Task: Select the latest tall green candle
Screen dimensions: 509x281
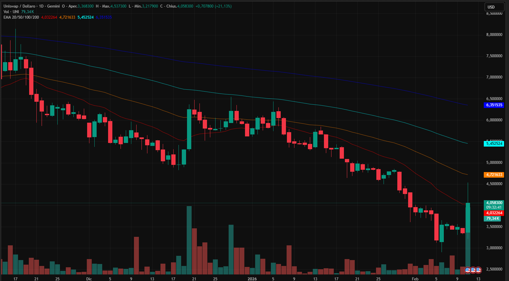Action: [x=468, y=218]
